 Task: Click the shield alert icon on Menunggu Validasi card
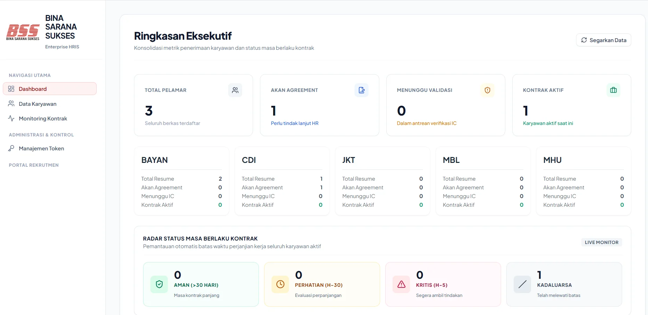[x=487, y=90]
